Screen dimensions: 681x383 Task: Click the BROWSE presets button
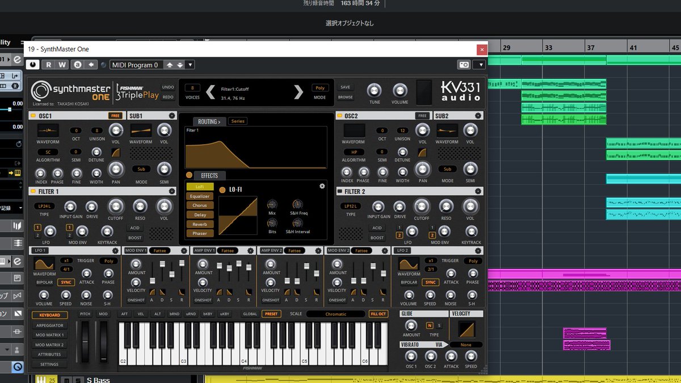pyautogui.click(x=345, y=97)
